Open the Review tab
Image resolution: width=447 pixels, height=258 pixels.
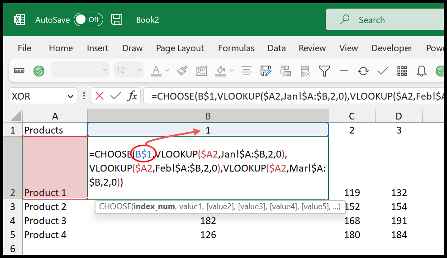click(312, 48)
